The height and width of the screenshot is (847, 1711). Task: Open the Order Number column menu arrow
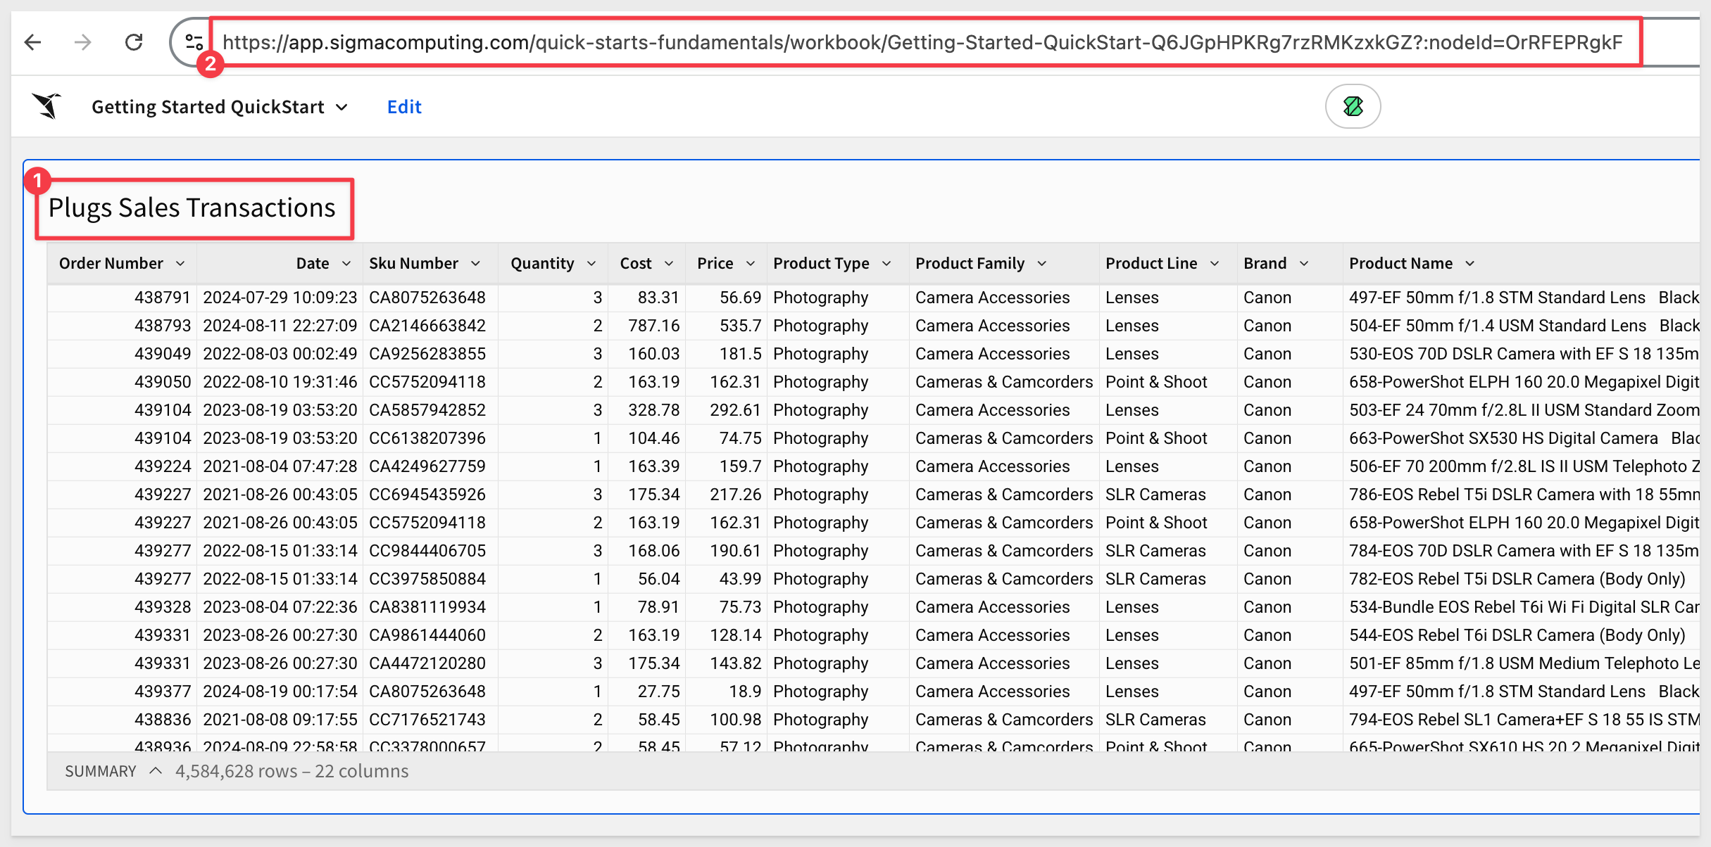pos(180,263)
